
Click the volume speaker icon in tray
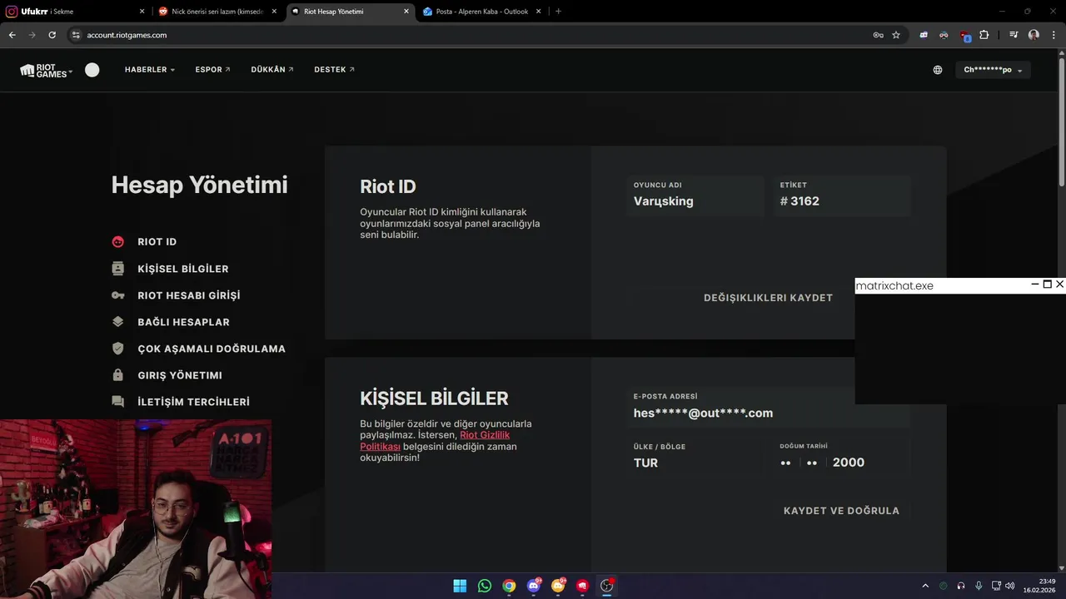pyautogui.click(x=1010, y=586)
